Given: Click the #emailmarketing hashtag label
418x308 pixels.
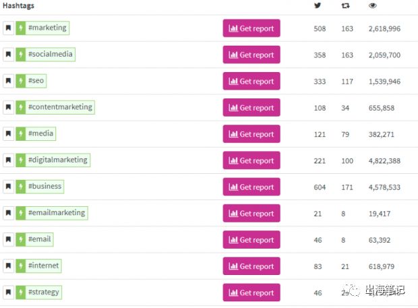Looking at the screenshot, I should tap(56, 213).
